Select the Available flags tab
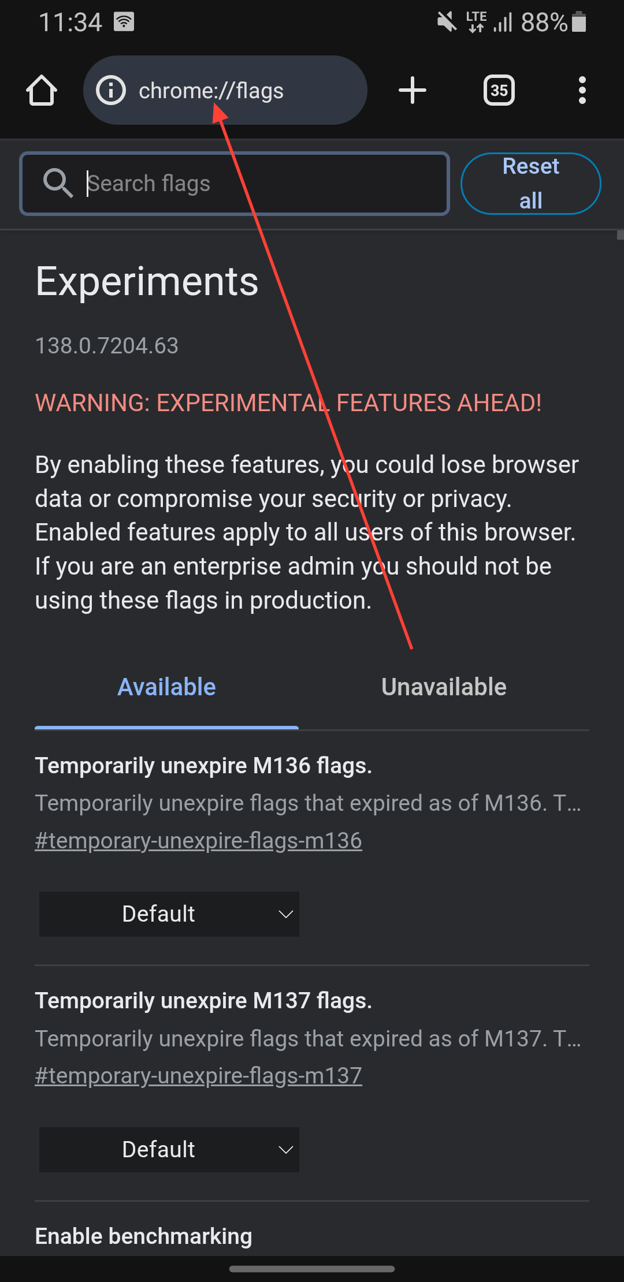This screenshot has width=624, height=1282. click(166, 686)
